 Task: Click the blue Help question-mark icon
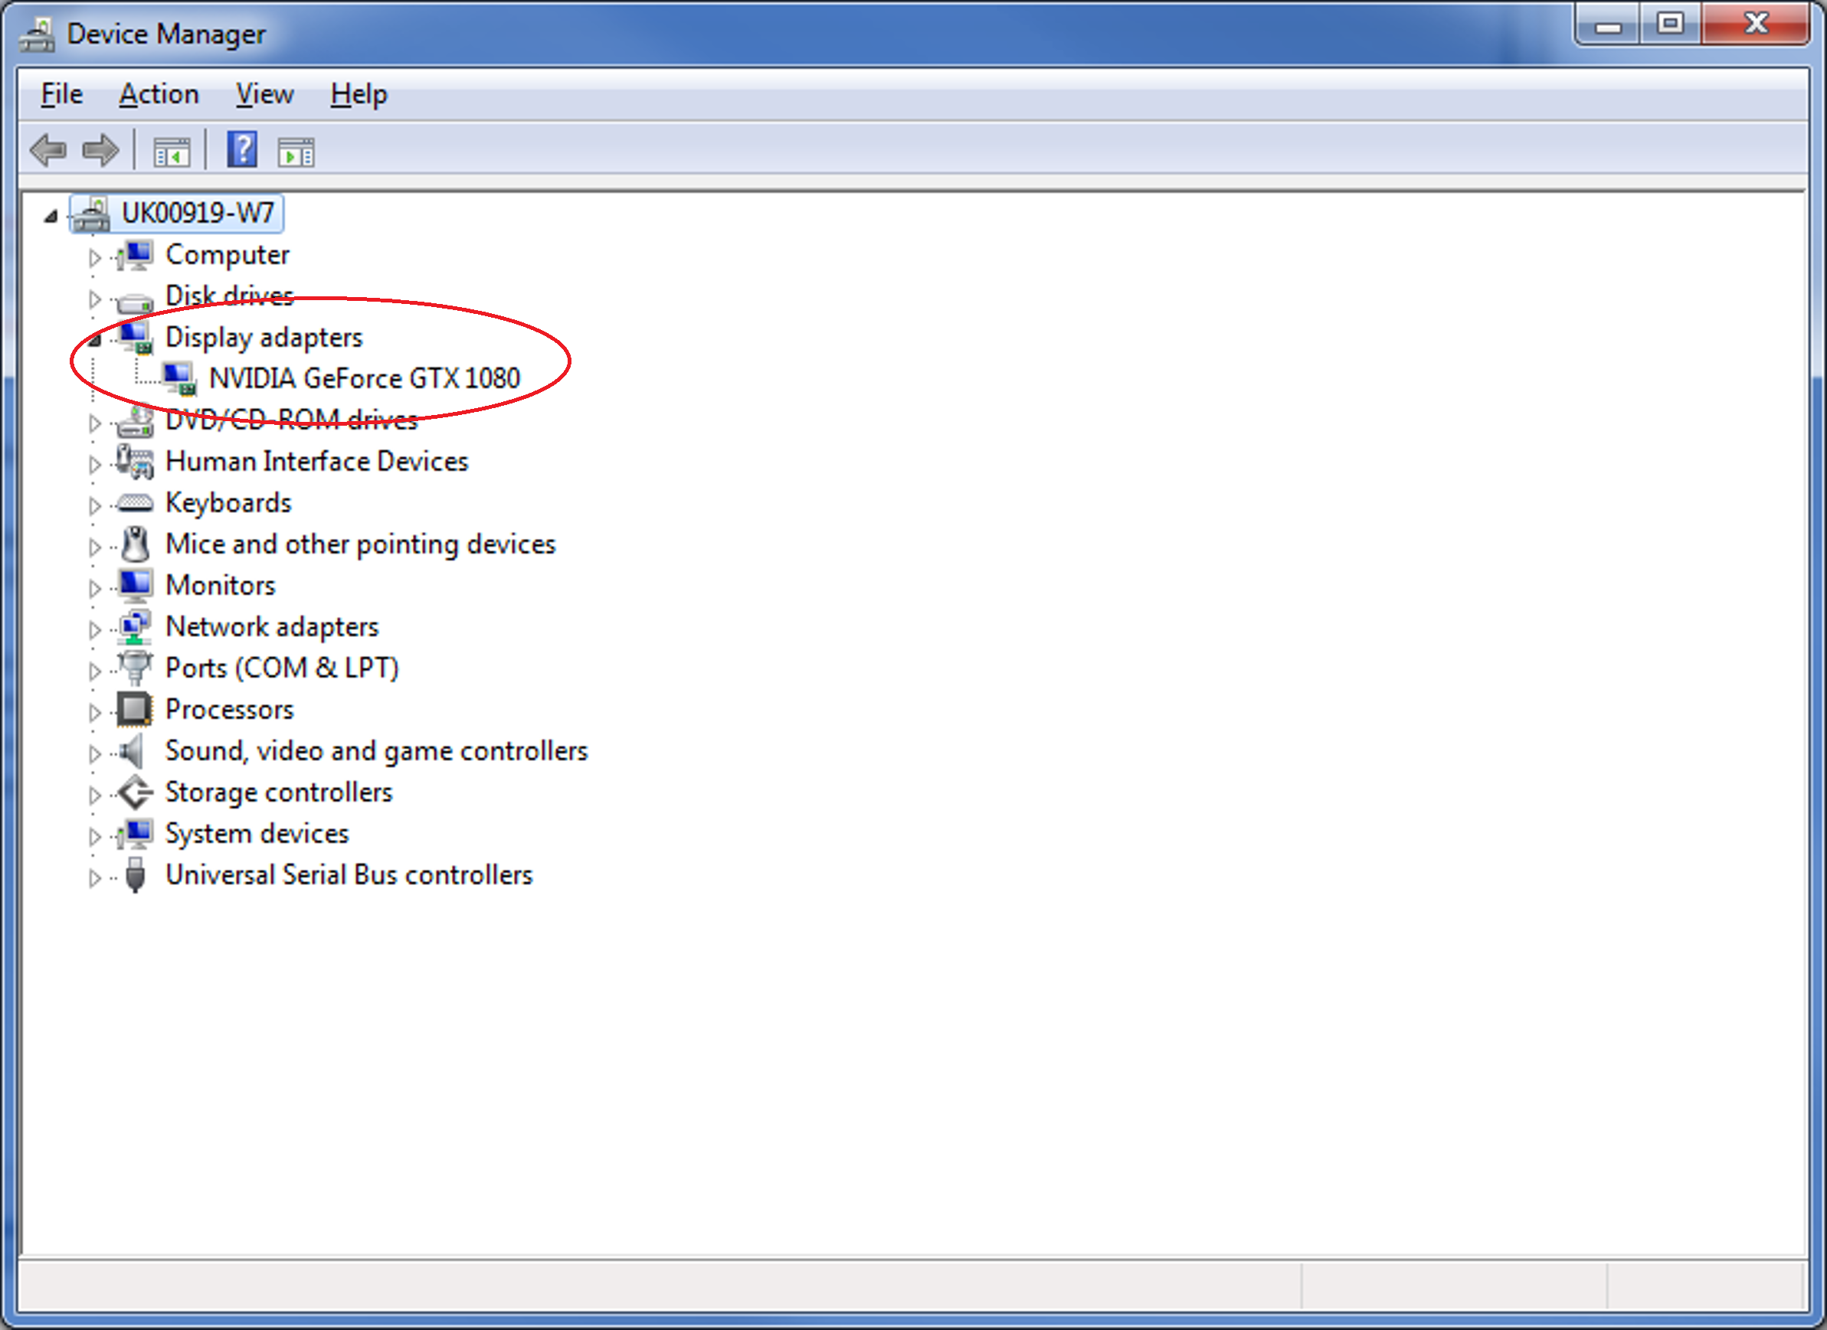click(241, 150)
